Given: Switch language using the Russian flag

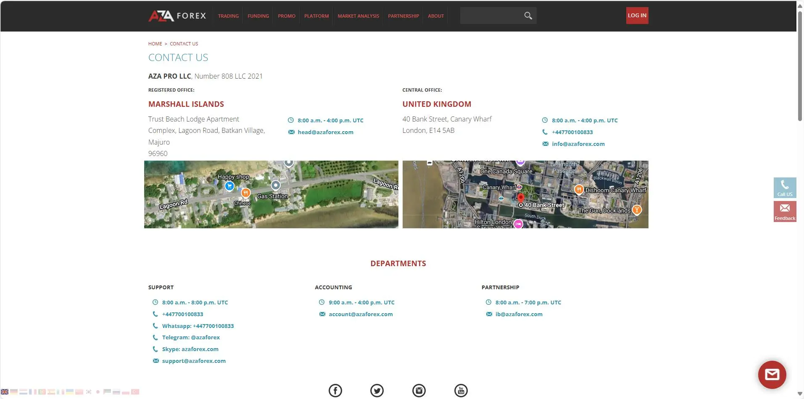Looking at the screenshot, I should tap(116, 392).
